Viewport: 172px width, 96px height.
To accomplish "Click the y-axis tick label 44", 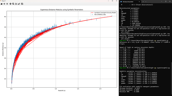I will [x=5, y=27].
